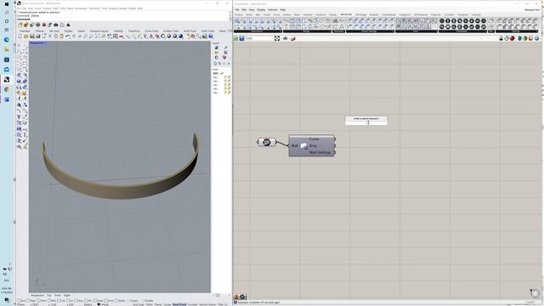The height and width of the screenshot is (306, 544).
Task: Click the Wall input label on component
Action: click(295, 145)
